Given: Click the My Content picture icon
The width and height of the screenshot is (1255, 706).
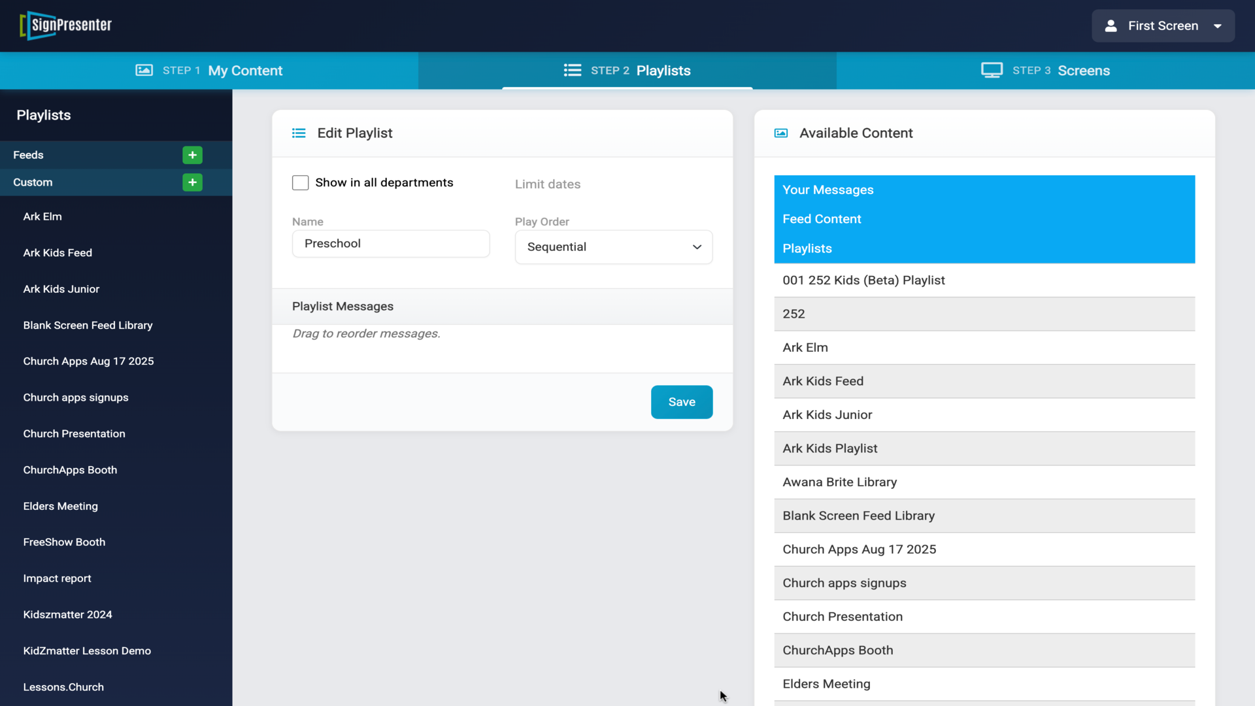Looking at the screenshot, I should click(144, 71).
